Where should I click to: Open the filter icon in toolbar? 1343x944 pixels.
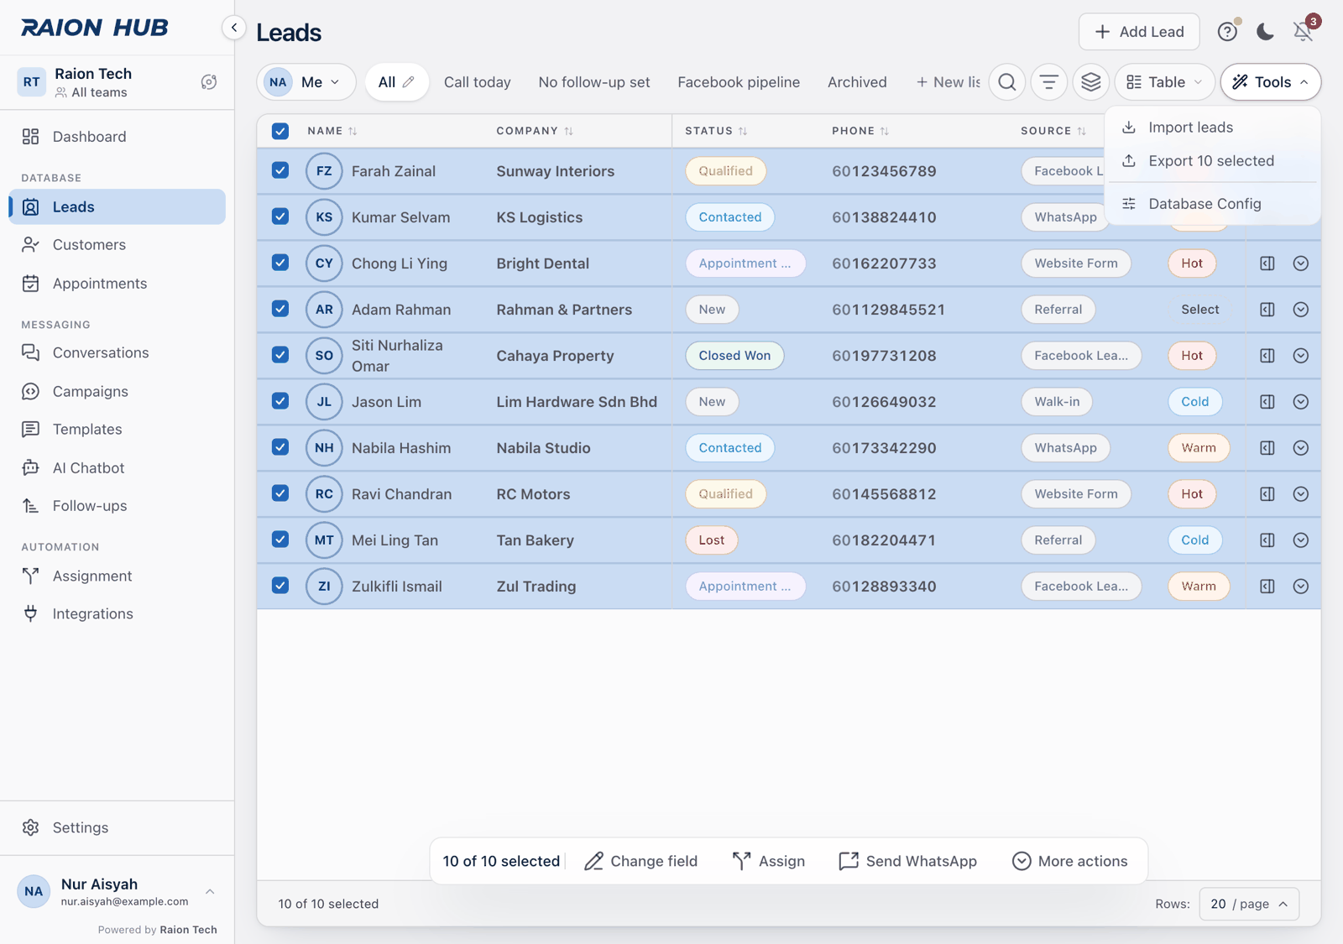1049,82
